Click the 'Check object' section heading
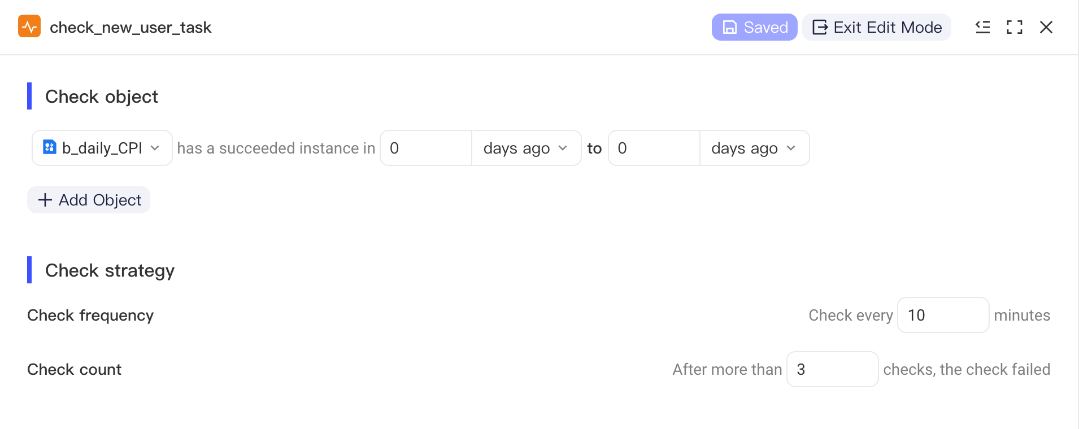The height and width of the screenshot is (429, 1079). 102,97
